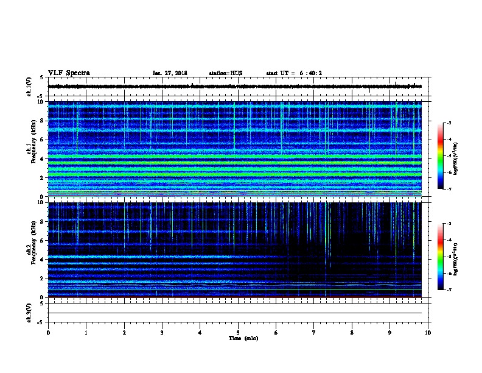Click the "-3" label on ch.1 colorbar
This screenshot has height=373, width=482.
coord(449,123)
